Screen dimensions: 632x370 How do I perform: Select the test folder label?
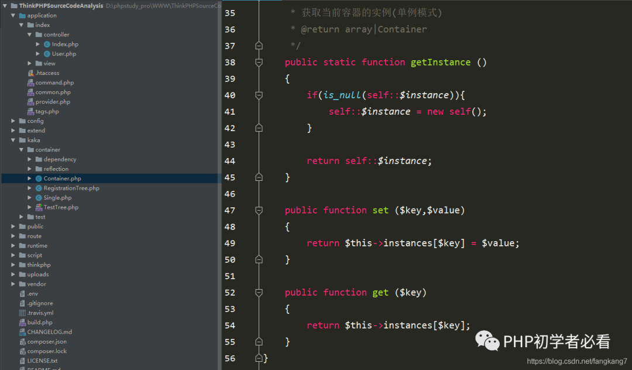click(40, 217)
